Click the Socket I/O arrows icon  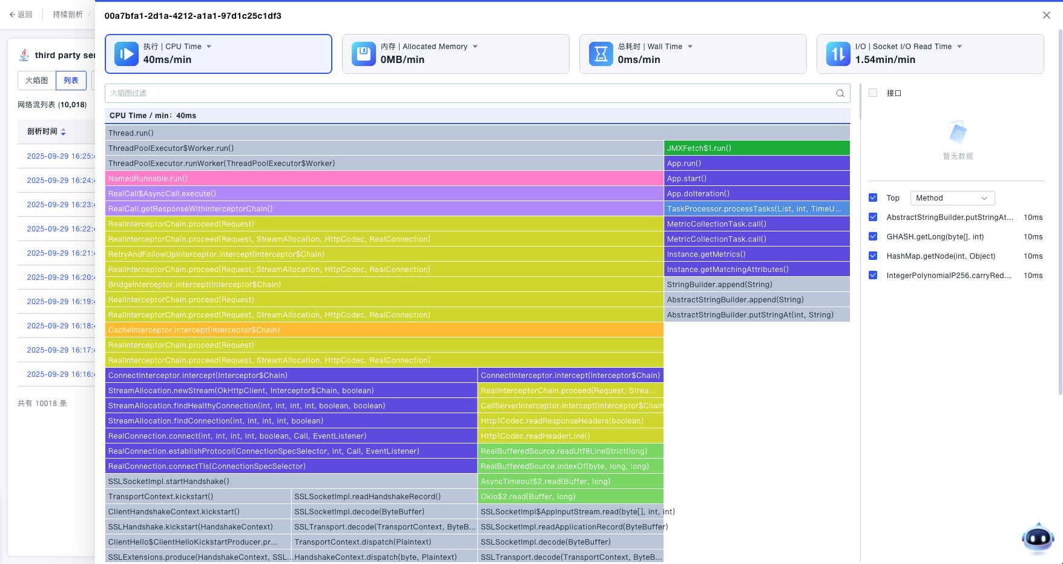coord(838,54)
